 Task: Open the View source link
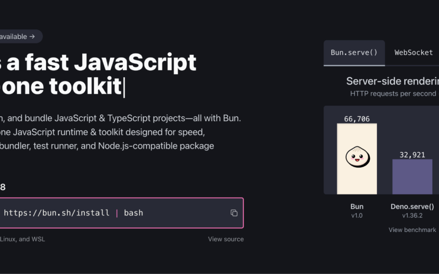226,239
